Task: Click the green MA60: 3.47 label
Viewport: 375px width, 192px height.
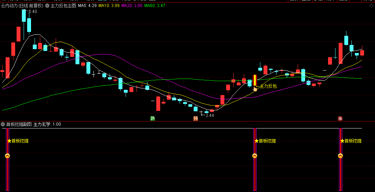Action: tap(155, 6)
